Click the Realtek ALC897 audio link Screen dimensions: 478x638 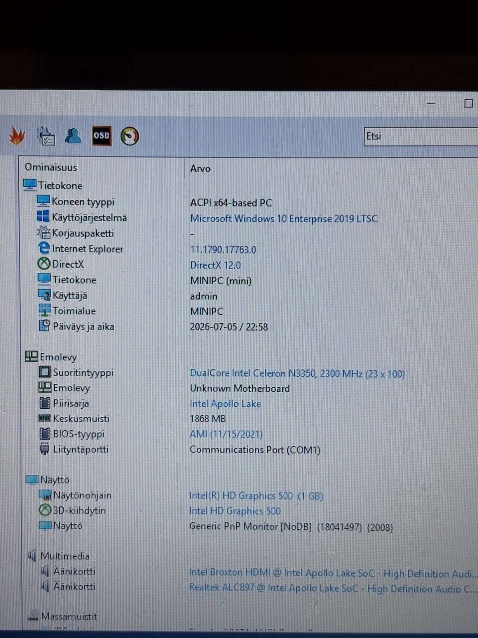pos(333,589)
